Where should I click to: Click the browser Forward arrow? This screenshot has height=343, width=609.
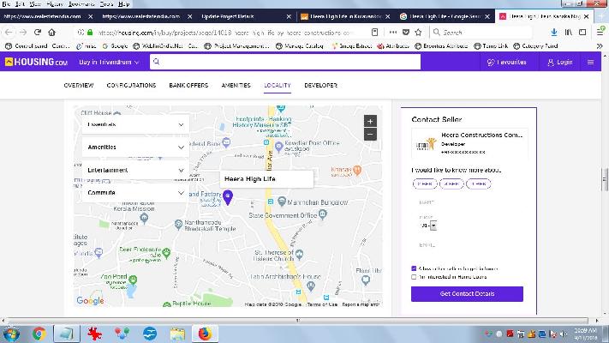pos(23,33)
